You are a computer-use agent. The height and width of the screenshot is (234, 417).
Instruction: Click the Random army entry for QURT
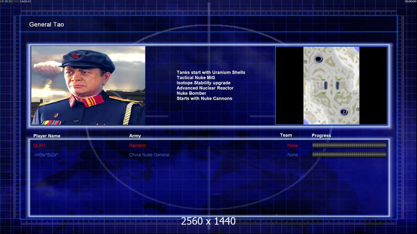(x=137, y=145)
